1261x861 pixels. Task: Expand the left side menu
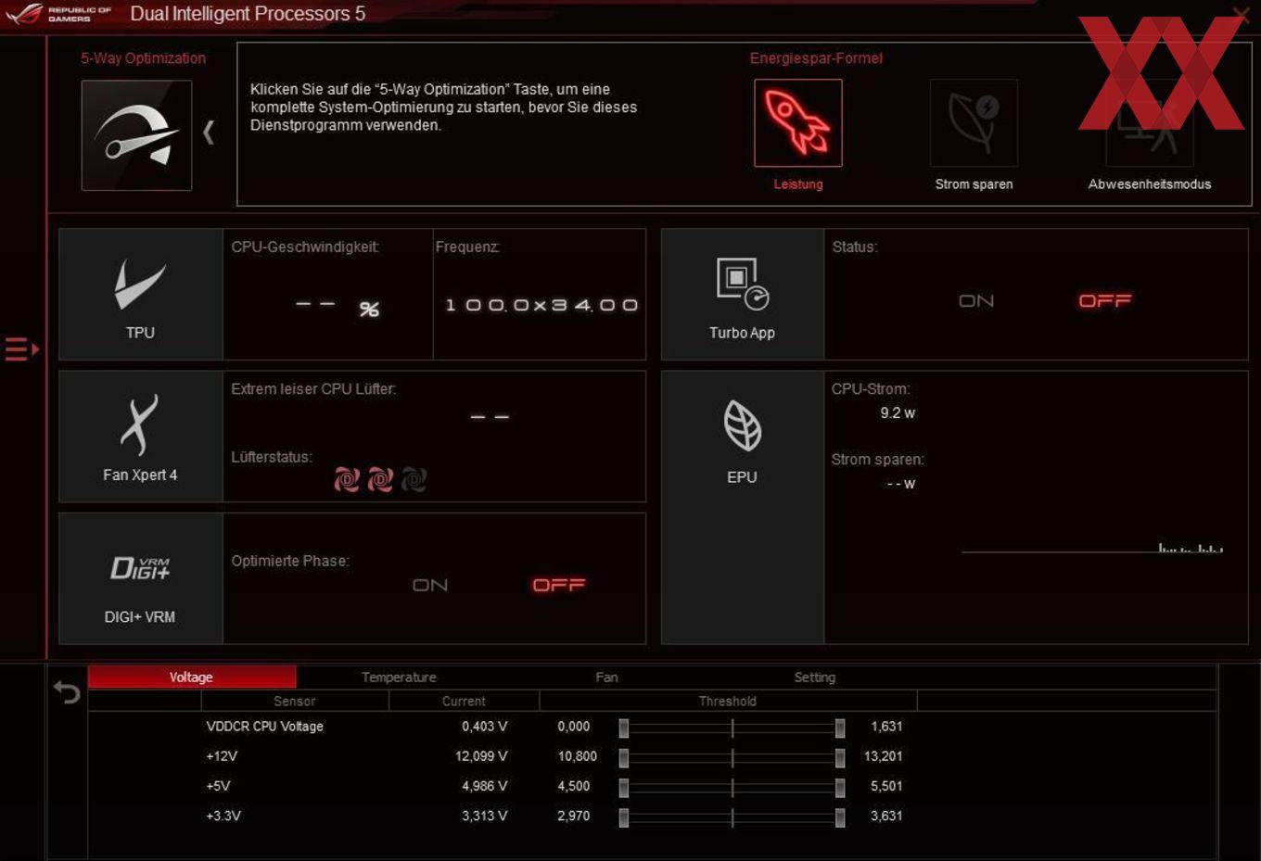coord(21,349)
